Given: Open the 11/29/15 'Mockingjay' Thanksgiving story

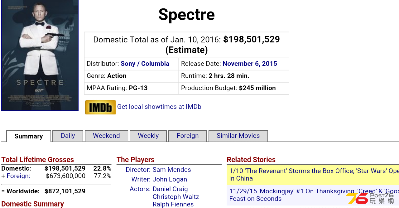Looking at the screenshot, I should 314,195.
